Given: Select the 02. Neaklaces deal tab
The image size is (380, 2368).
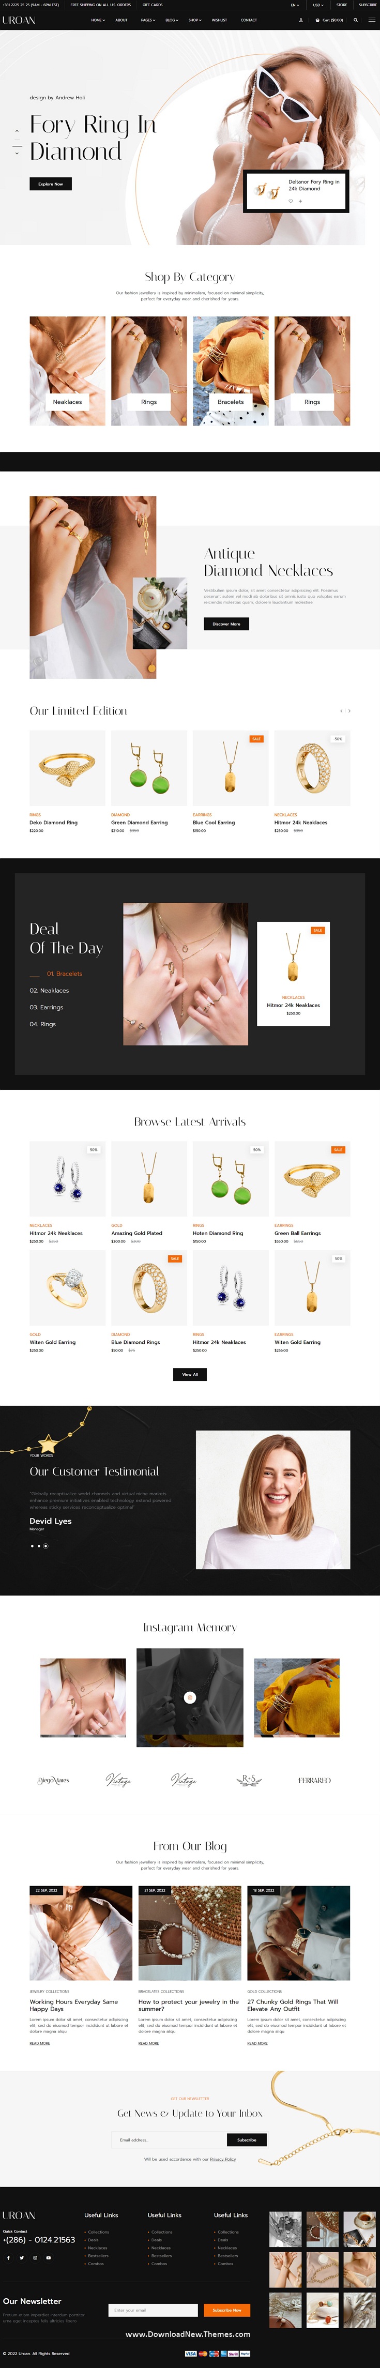Looking at the screenshot, I should pyautogui.click(x=49, y=990).
